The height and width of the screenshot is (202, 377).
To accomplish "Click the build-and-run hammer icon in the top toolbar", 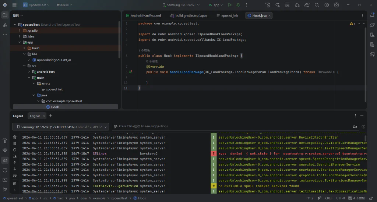I will 268,5.
